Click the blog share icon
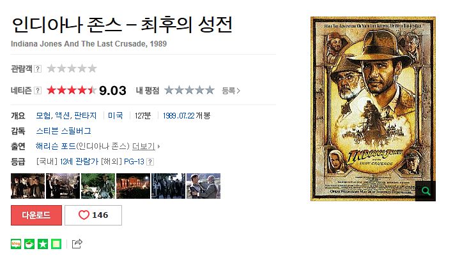This screenshot has width=453, height=265. [x=16, y=244]
